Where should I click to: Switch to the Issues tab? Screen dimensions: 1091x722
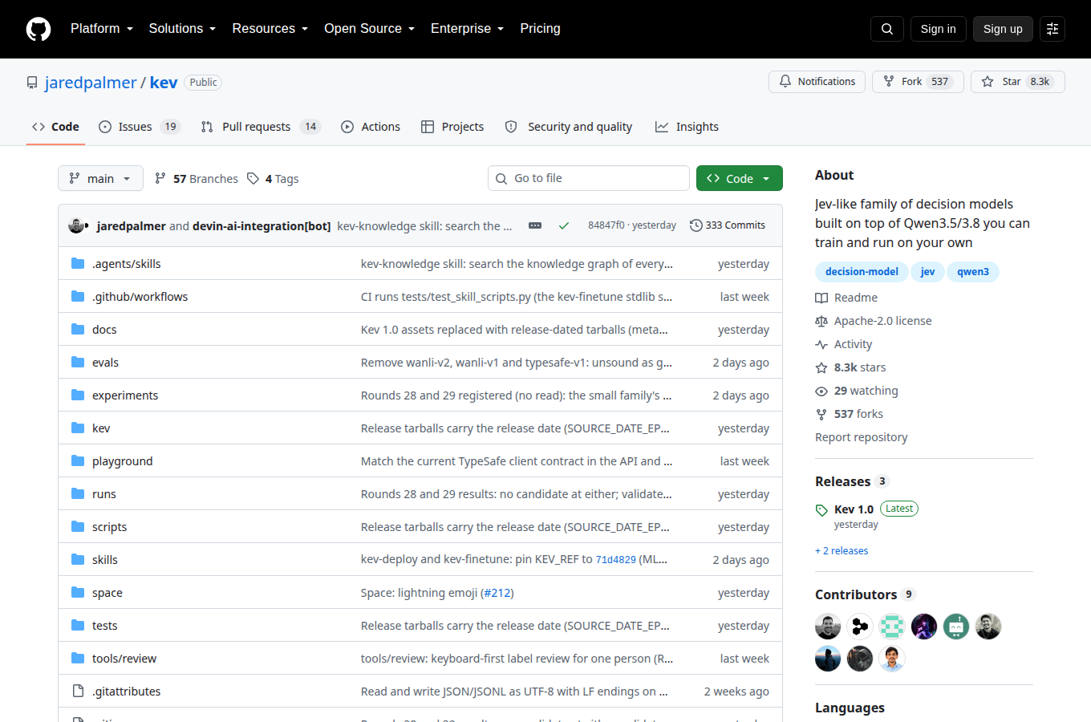pyautogui.click(x=140, y=127)
